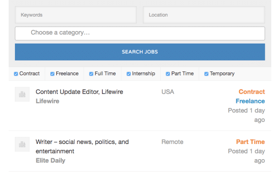Click into the Location input field
This screenshot has height=174, width=273.
coord(204,15)
